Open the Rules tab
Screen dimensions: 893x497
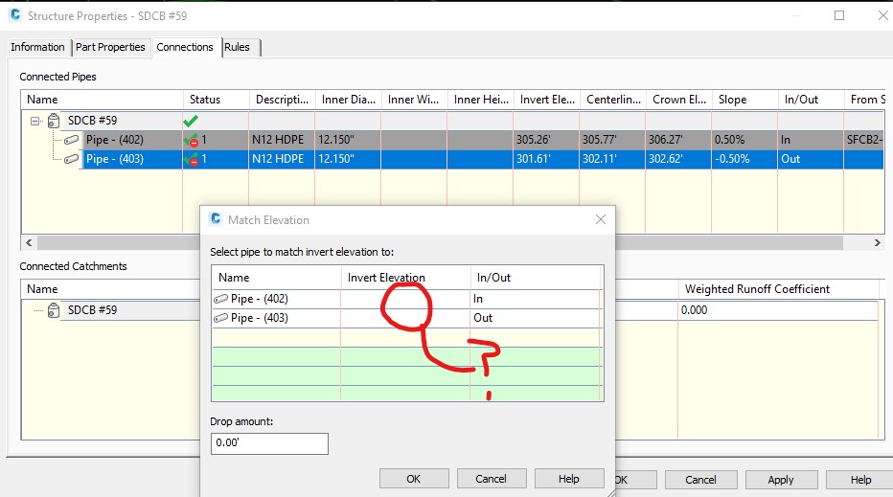(x=237, y=47)
